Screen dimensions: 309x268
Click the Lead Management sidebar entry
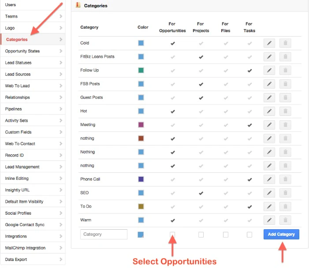[x=33, y=167]
